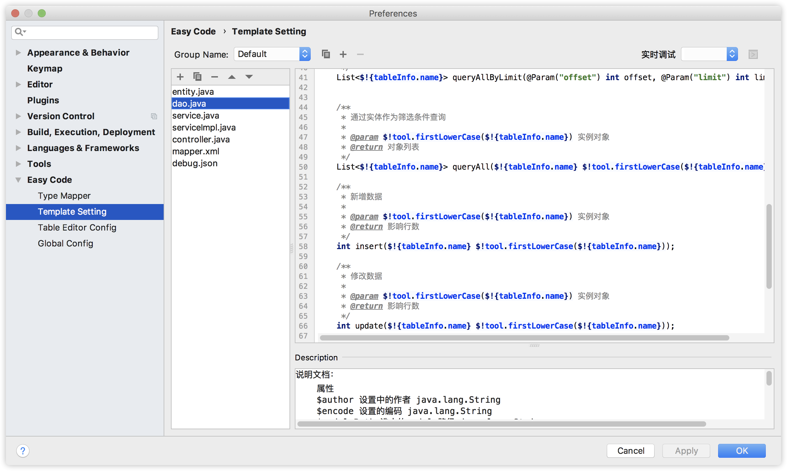The image size is (787, 471).
Task: Click the remove group icon near Group Name
Action: (361, 54)
